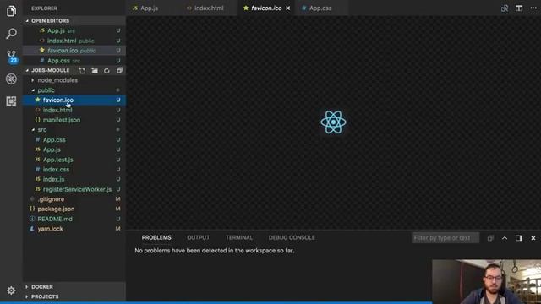Viewport: 541px width, 304px height.
Task: Open Source Control view with 23 badge
Action: point(11,57)
